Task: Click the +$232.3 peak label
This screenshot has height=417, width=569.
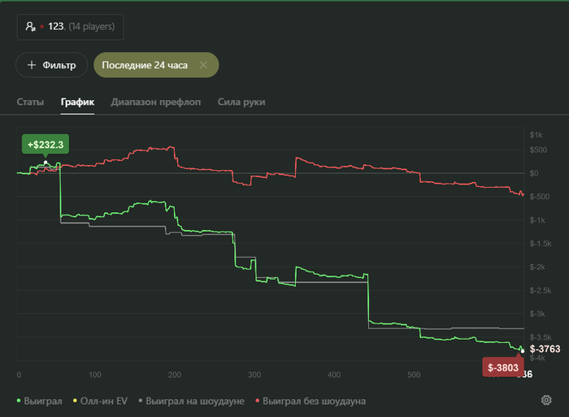Action: pos(46,145)
